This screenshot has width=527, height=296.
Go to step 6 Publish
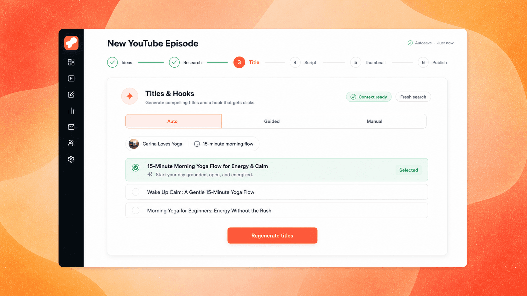coord(423,62)
